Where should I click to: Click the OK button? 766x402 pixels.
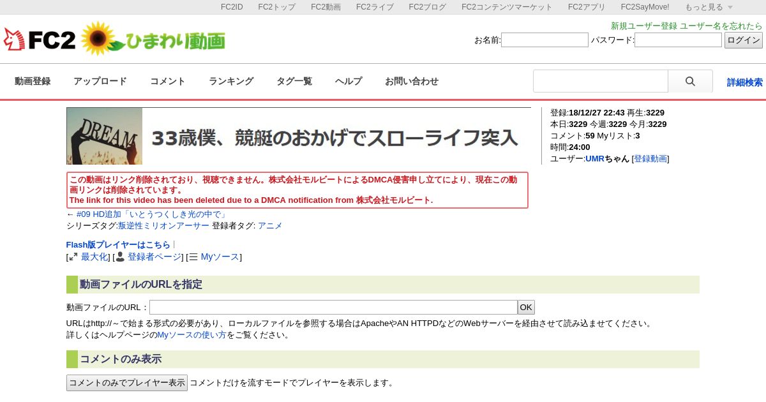(526, 307)
